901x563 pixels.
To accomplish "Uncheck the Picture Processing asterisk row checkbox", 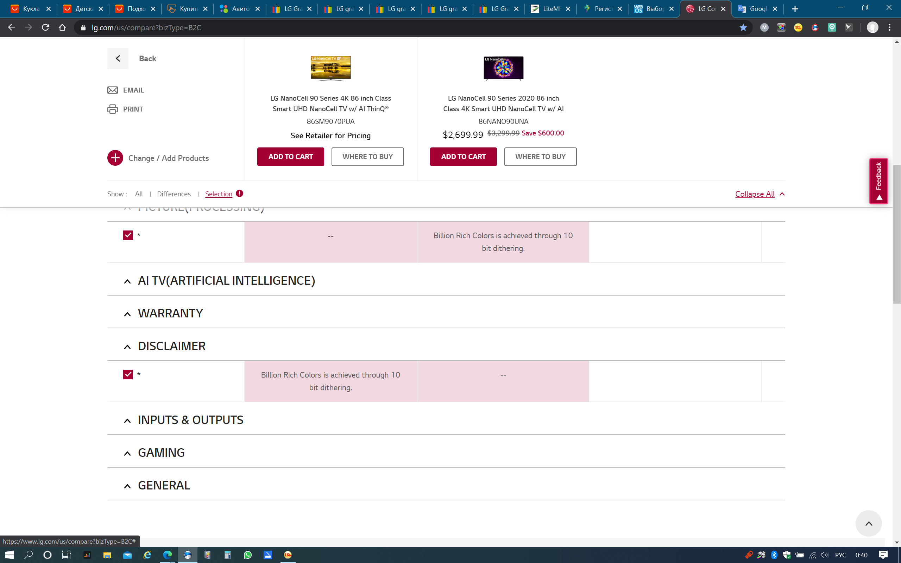I will pyautogui.click(x=128, y=235).
